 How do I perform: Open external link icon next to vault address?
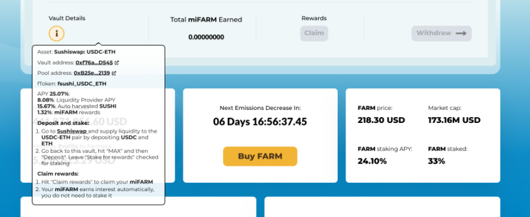[116, 62]
